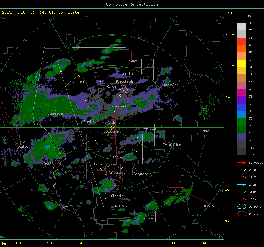
Task: Click the red forecast ellipse legend icon
Action: [x=242, y=214]
